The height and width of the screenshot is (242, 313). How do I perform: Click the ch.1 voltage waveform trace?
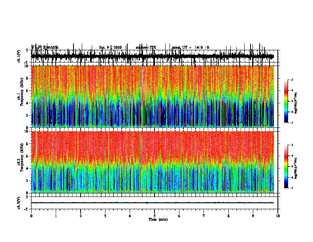click(x=153, y=56)
